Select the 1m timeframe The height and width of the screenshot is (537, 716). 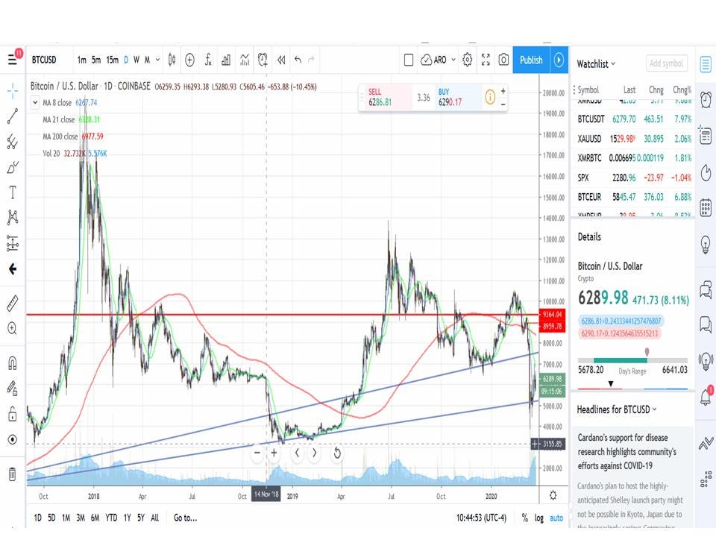coord(82,60)
